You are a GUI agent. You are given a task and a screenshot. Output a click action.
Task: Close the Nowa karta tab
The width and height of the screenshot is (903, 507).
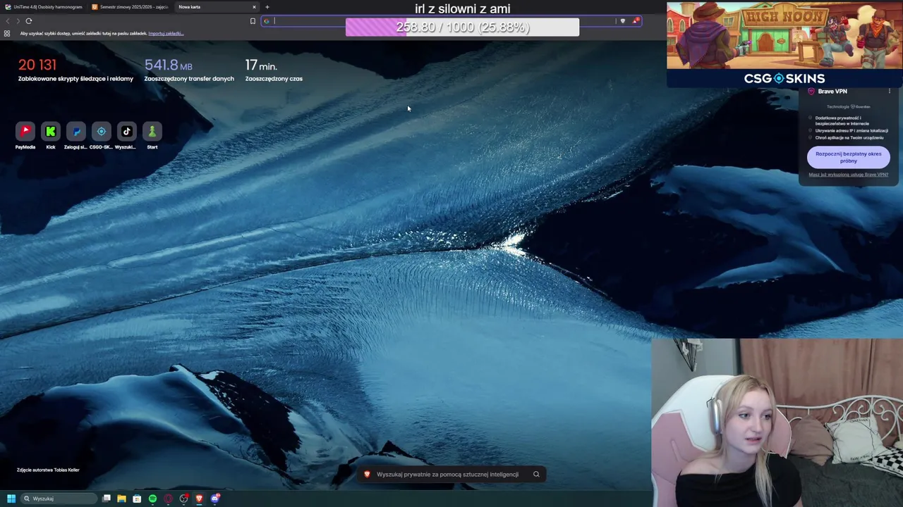pyautogui.click(x=254, y=7)
